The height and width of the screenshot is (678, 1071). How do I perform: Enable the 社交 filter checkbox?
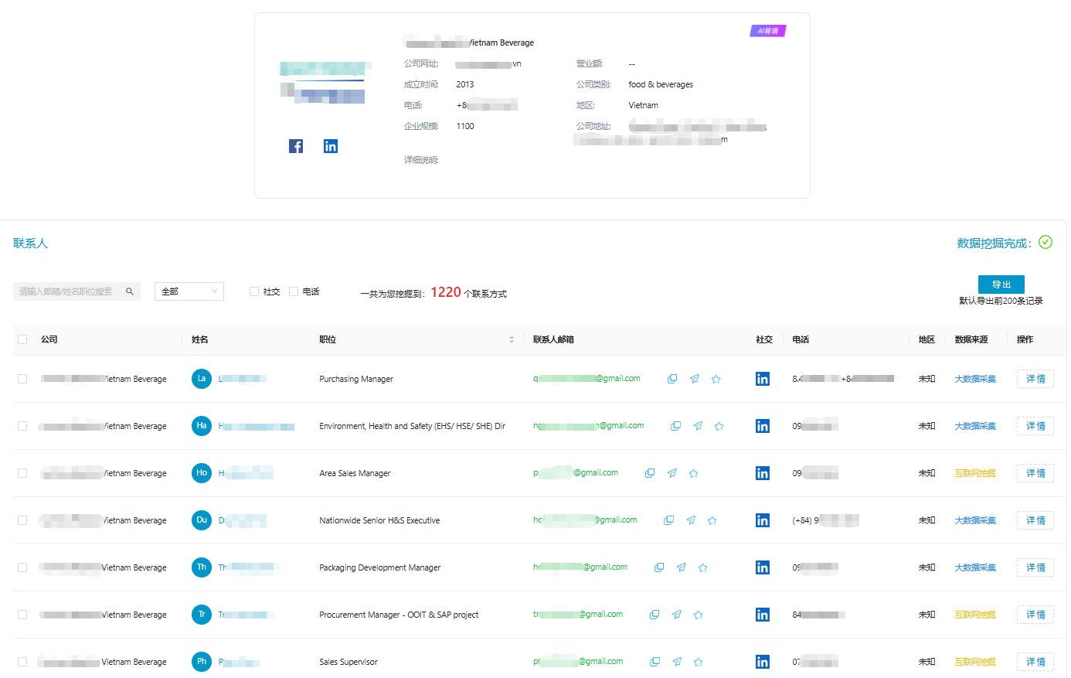point(254,291)
